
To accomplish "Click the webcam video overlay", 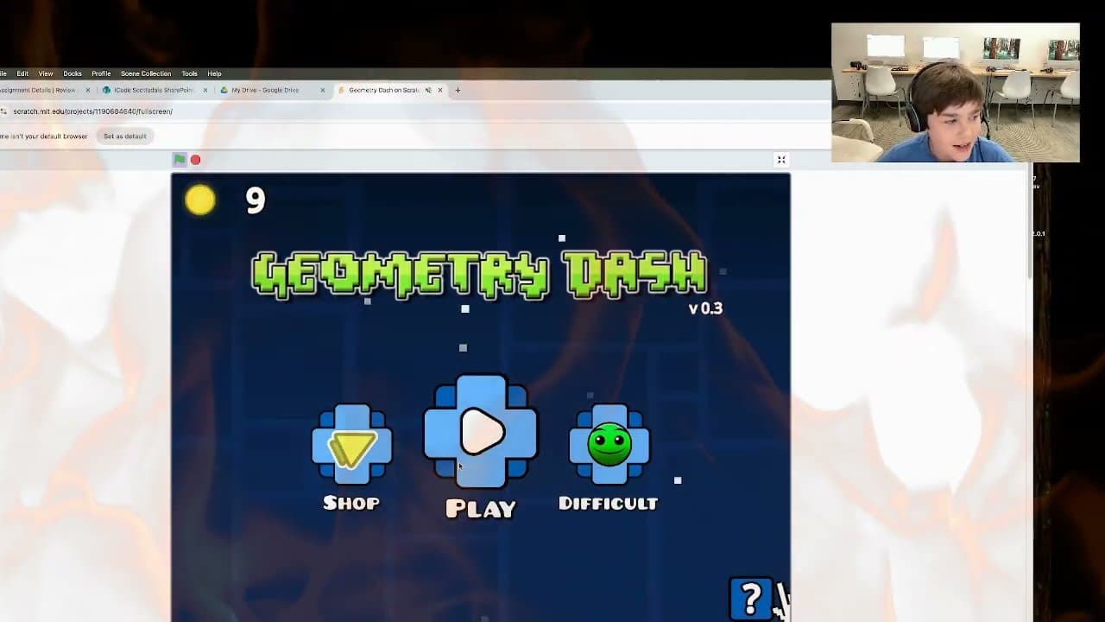I will [955, 92].
